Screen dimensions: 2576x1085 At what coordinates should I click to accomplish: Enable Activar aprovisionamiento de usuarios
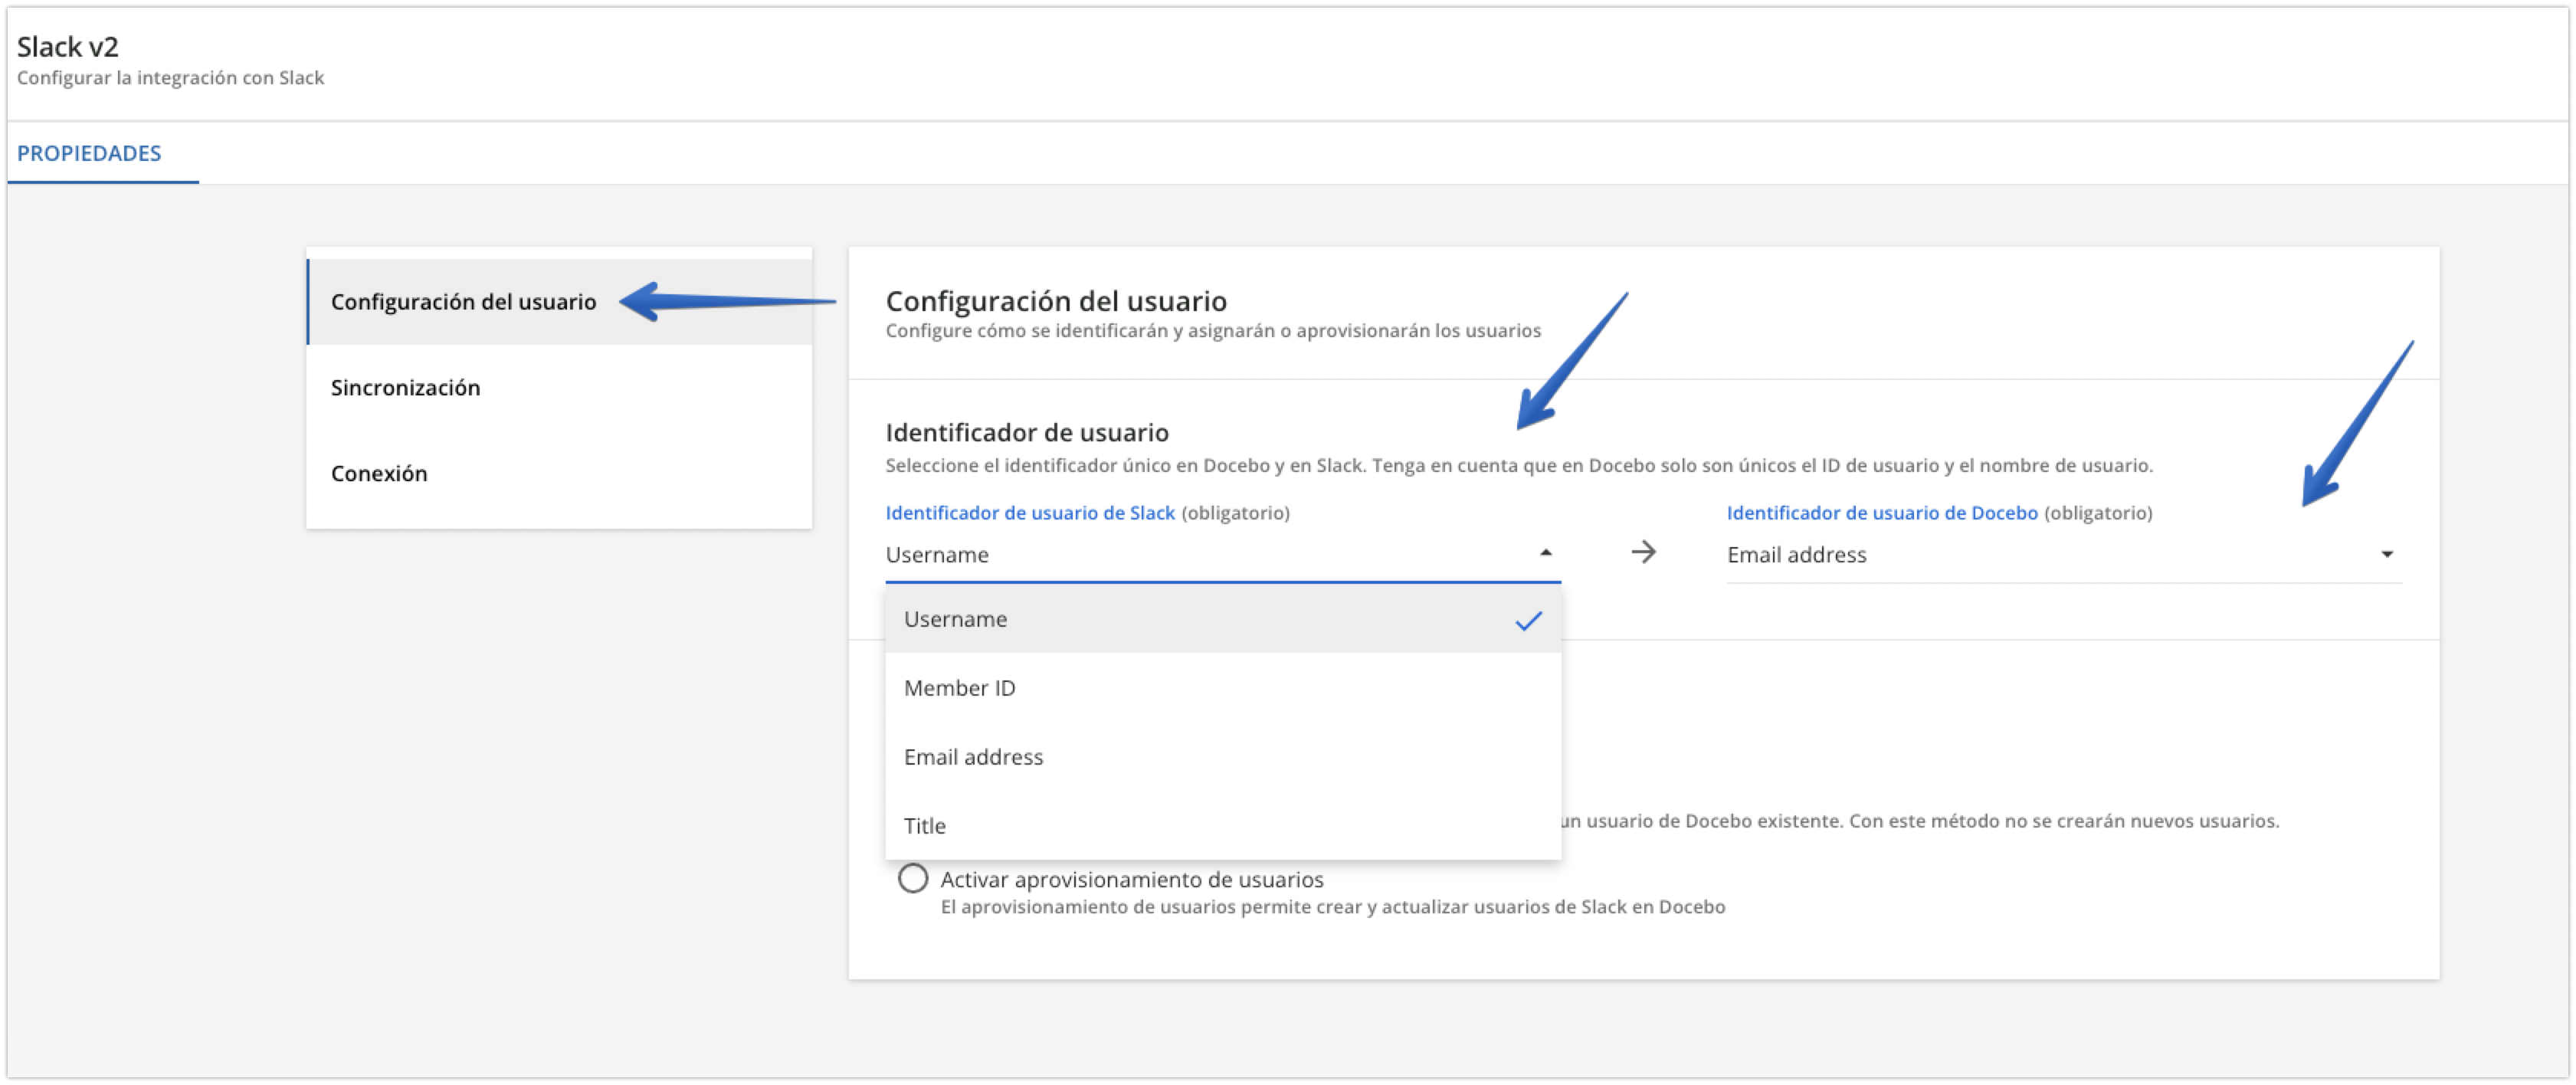click(x=913, y=879)
